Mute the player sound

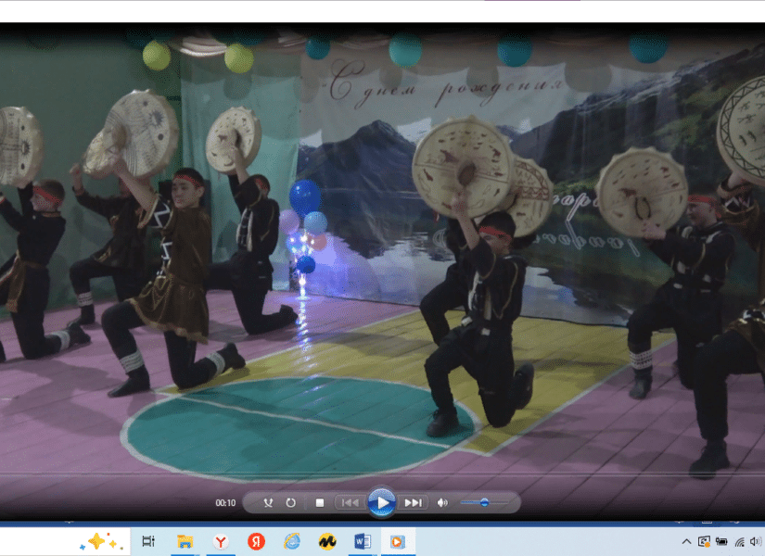(x=442, y=503)
